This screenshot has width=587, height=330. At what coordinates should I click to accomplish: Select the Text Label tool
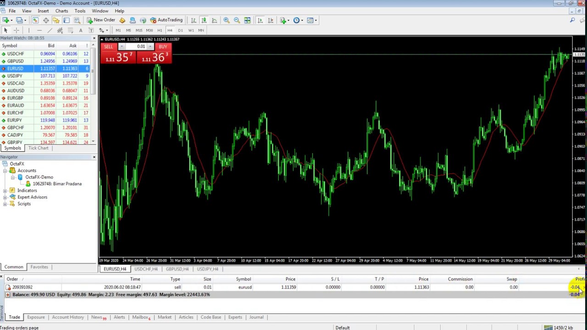[x=91, y=30]
